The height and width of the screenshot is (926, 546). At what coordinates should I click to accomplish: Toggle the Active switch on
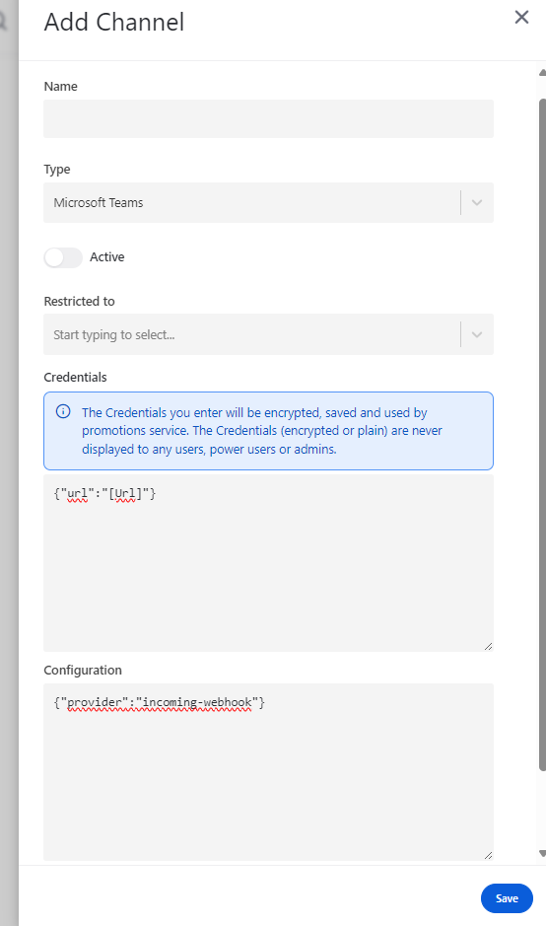pos(63,257)
